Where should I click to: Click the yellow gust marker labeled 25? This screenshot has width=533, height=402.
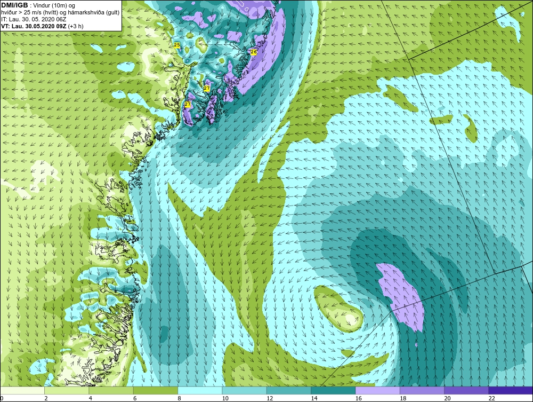pos(177,45)
